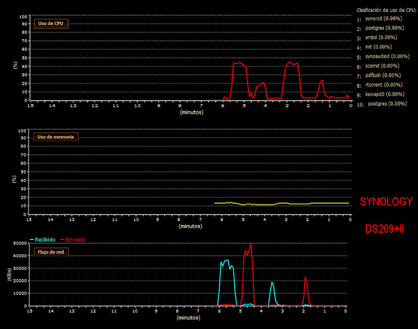The height and width of the screenshot is (329, 418).
Task: Click '(minutos)' axis label under CPU chart
Action: (x=192, y=112)
